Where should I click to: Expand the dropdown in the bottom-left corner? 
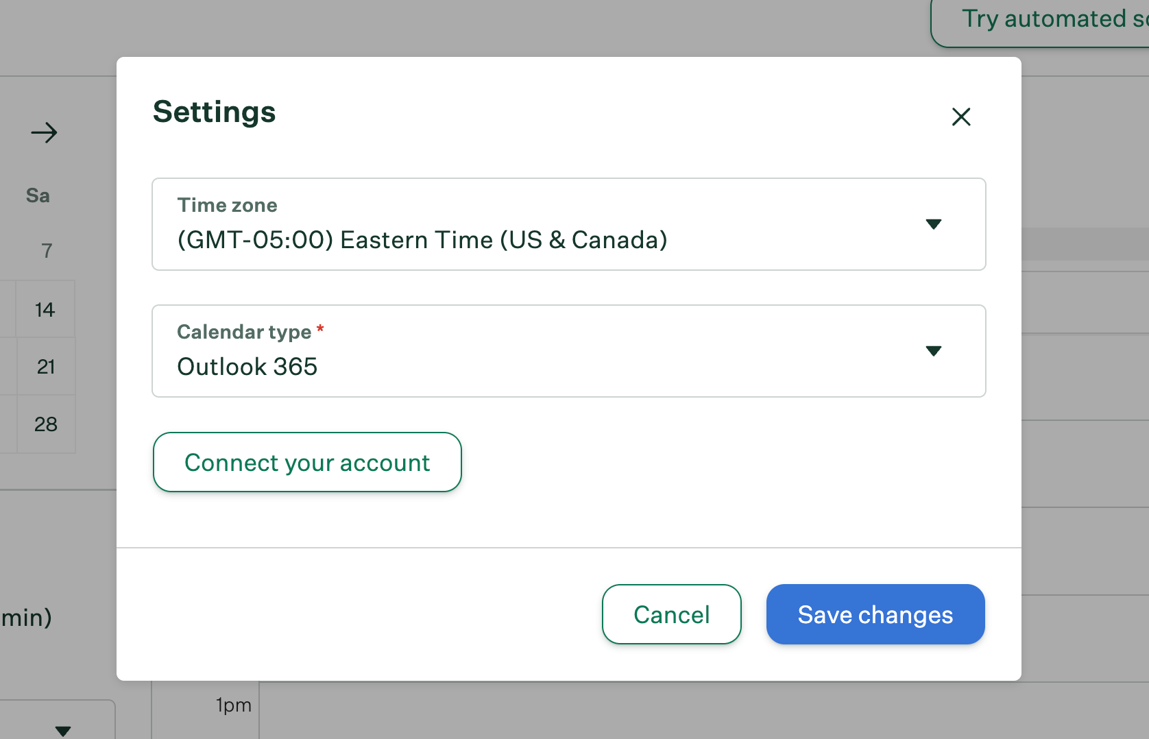click(63, 729)
